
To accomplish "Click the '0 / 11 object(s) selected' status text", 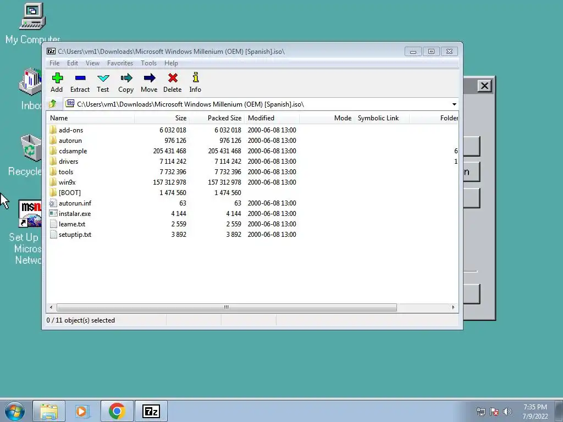I will pyautogui.click(x=81, y=320).
